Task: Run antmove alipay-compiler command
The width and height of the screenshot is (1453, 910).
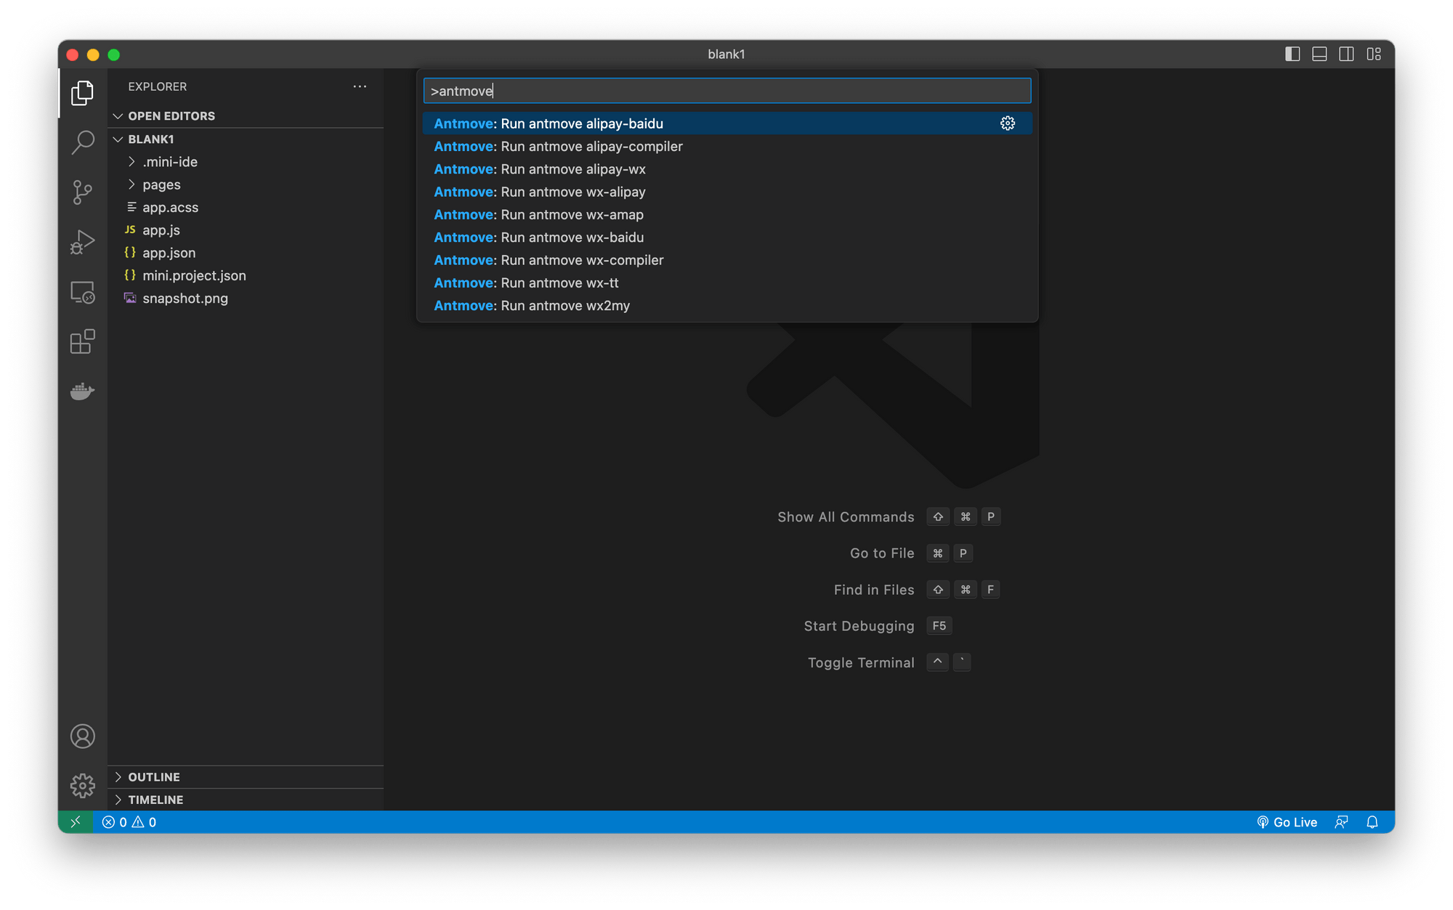Action: [727, 147]
